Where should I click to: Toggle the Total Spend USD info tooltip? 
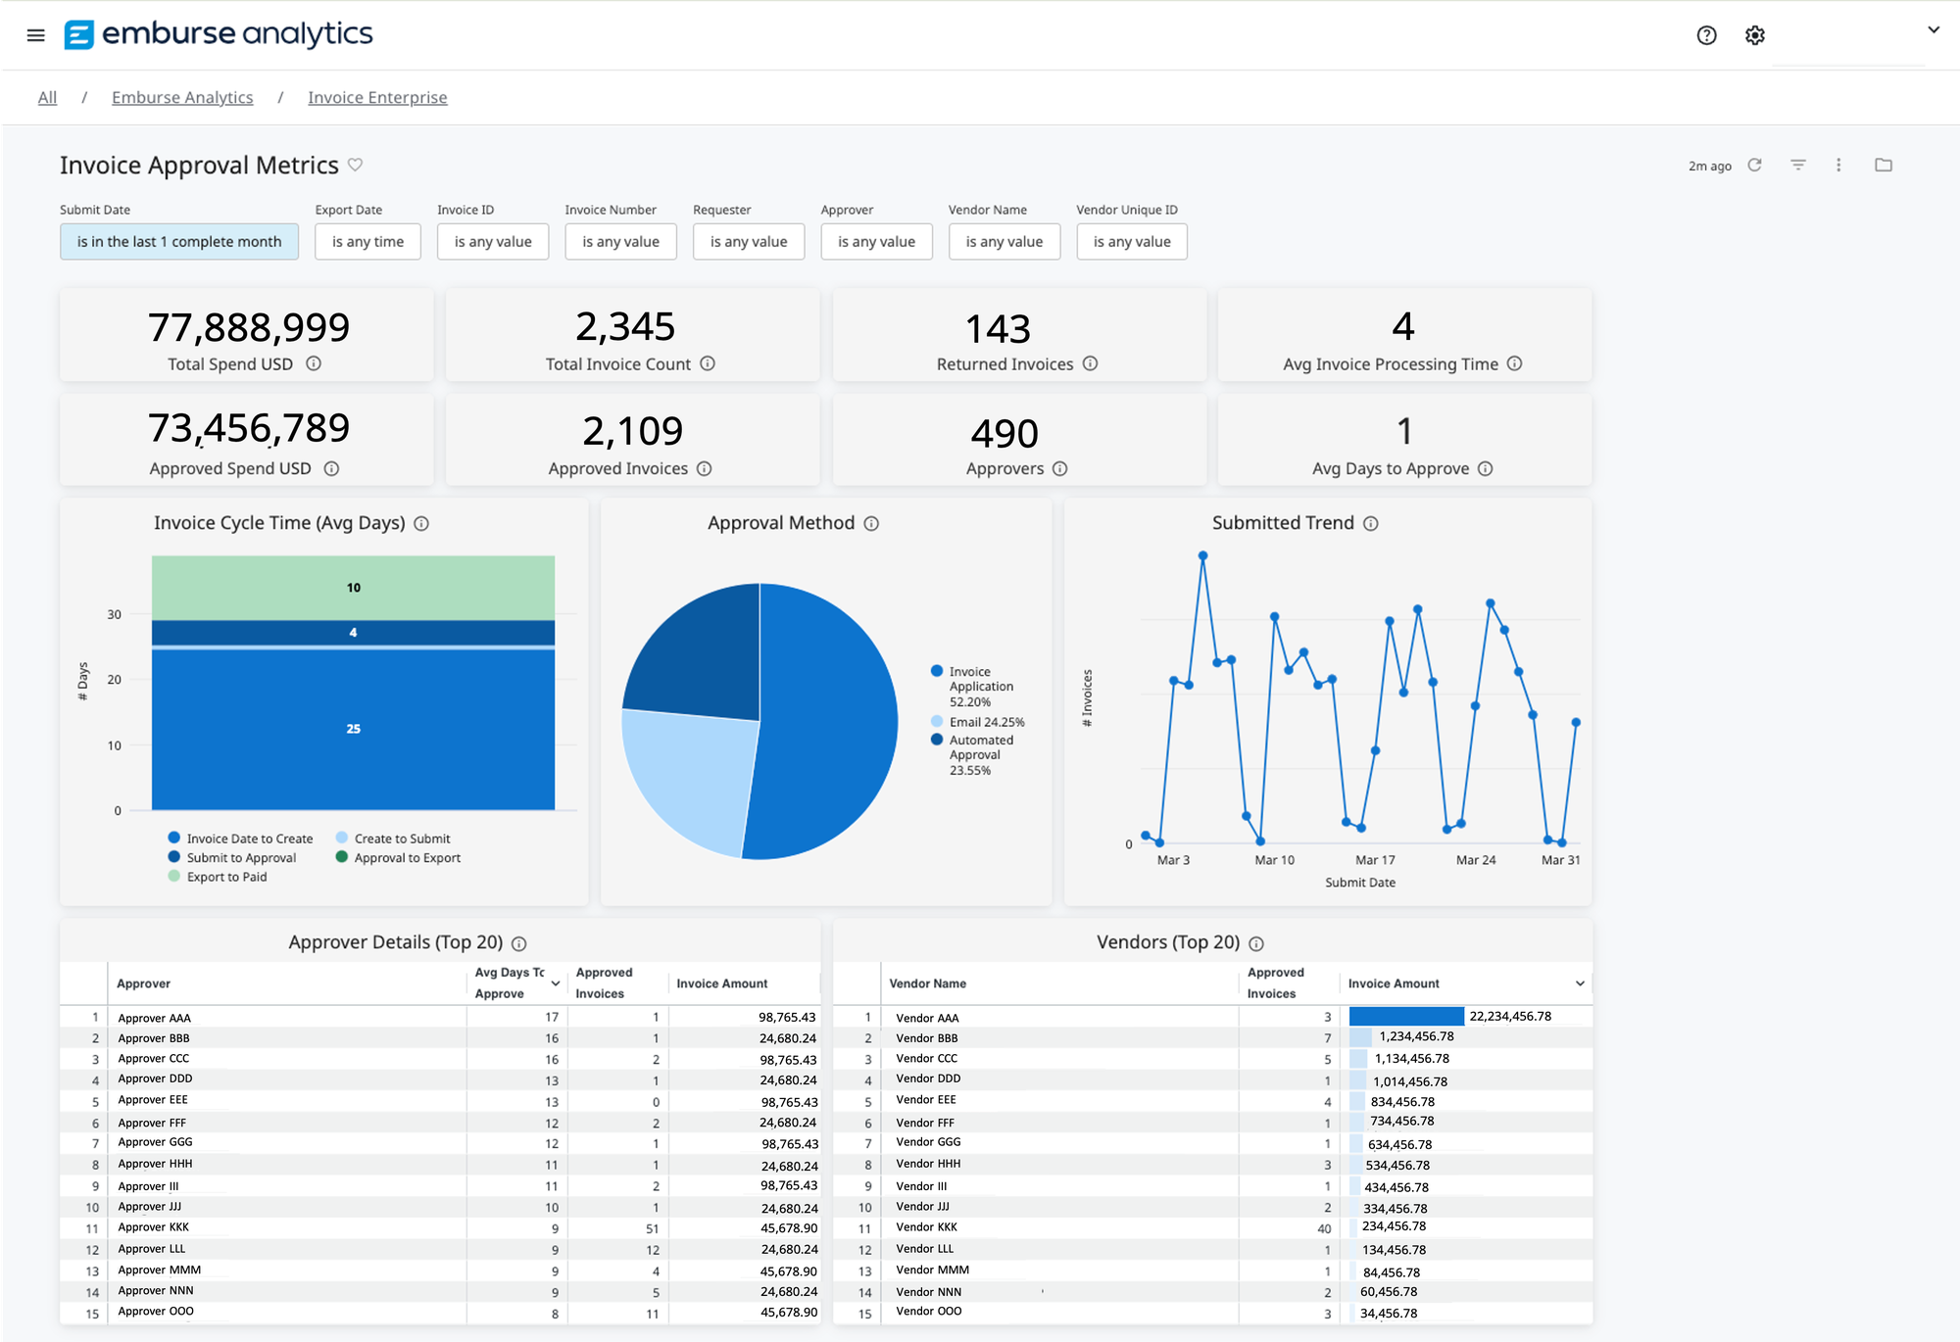[314, 363]
